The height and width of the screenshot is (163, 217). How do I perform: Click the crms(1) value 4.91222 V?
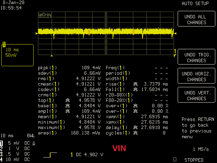(x=88, y=95)
